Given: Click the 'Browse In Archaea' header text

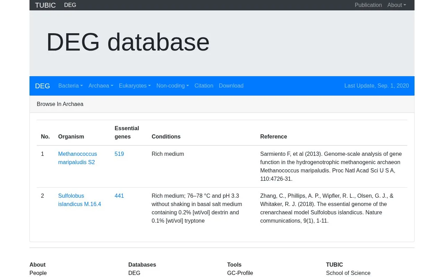Looking at the screenshot, I should tap(60, 104).
